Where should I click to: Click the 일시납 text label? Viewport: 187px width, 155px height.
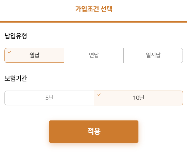(x=153, y=55)
